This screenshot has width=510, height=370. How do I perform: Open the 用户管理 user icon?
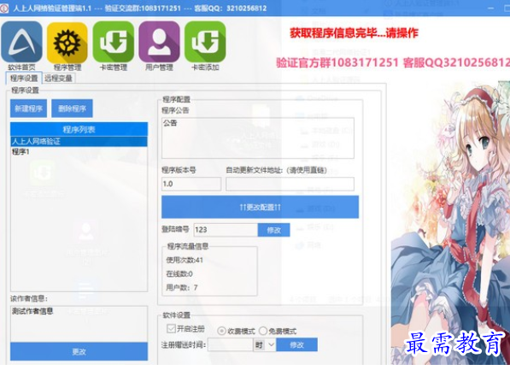click(159, 42)
